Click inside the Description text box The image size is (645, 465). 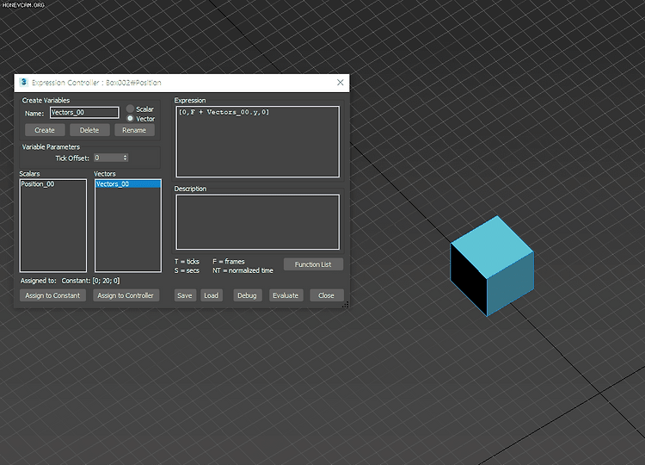pos(257,222)
